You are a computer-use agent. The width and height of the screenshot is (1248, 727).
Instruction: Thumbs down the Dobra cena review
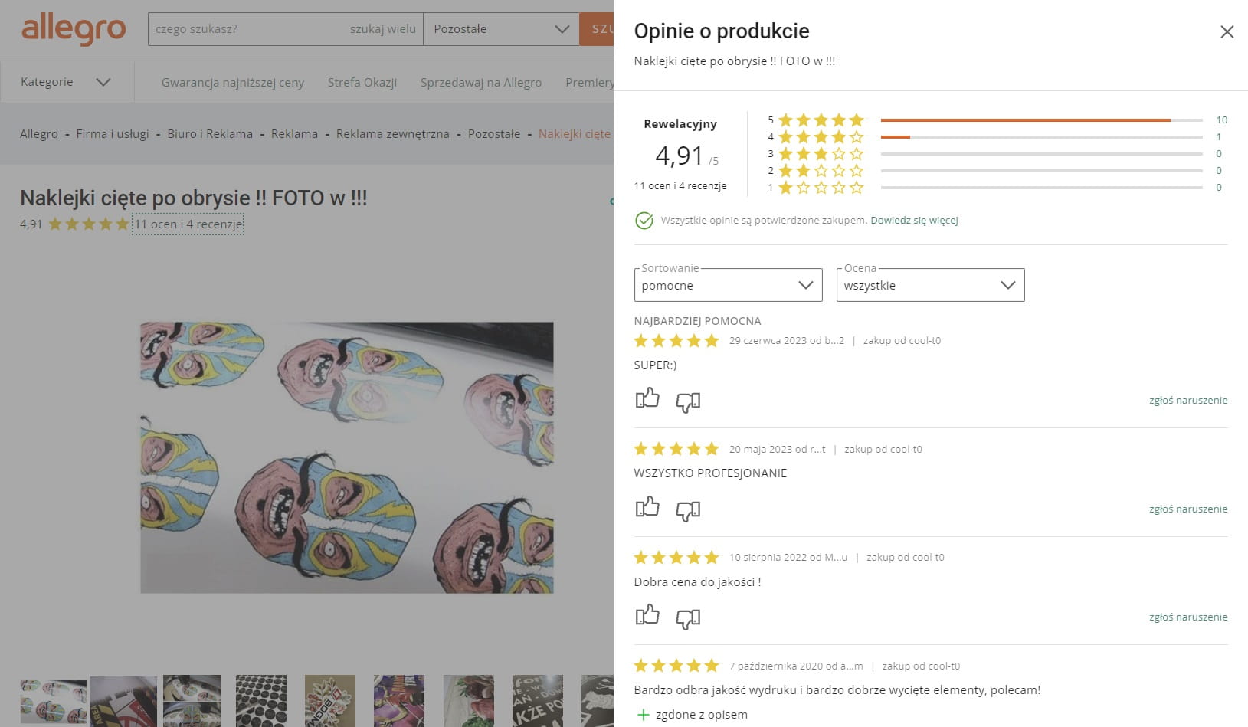(x=688, y=618)
